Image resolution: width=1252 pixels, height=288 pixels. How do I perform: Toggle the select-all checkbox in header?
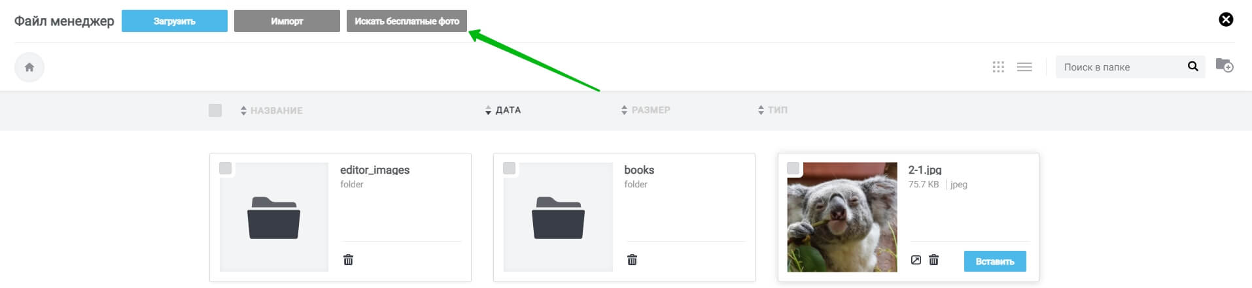(215, 110)
